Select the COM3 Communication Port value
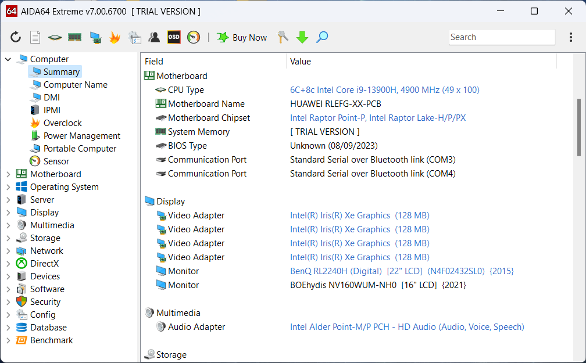 point(373,160)
